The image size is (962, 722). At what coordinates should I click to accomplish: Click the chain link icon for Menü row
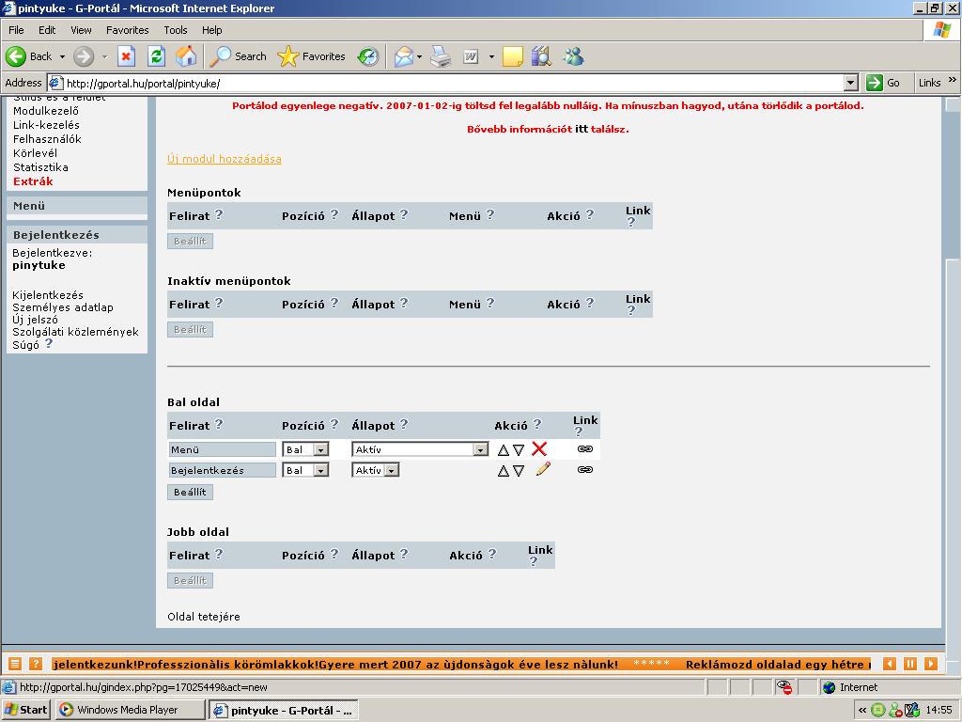point(584,449)
